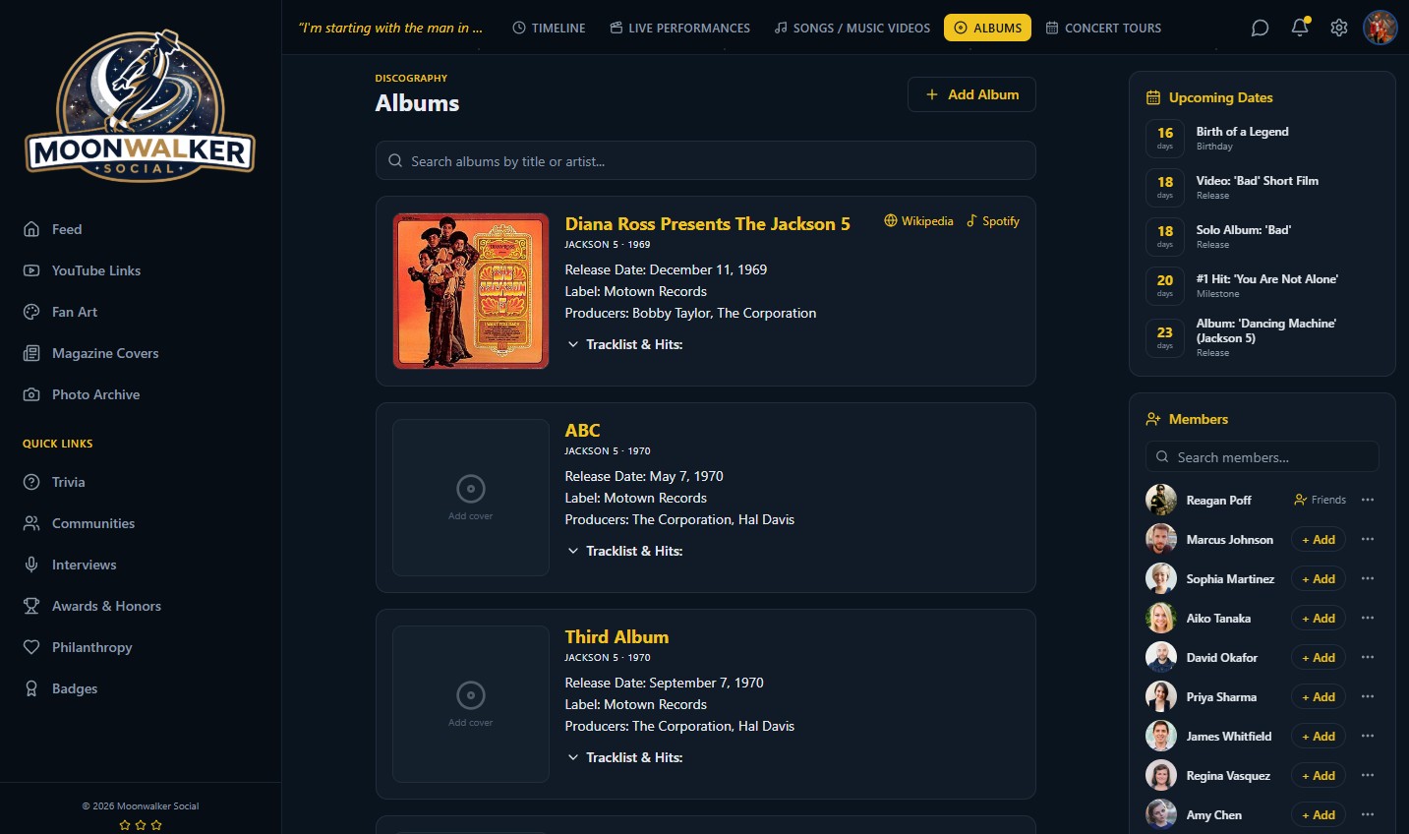The image size is (1409, 834).
Task: Expand Tracklist & Hits for Diana Ross album
Action: click(x=625, y=344)
